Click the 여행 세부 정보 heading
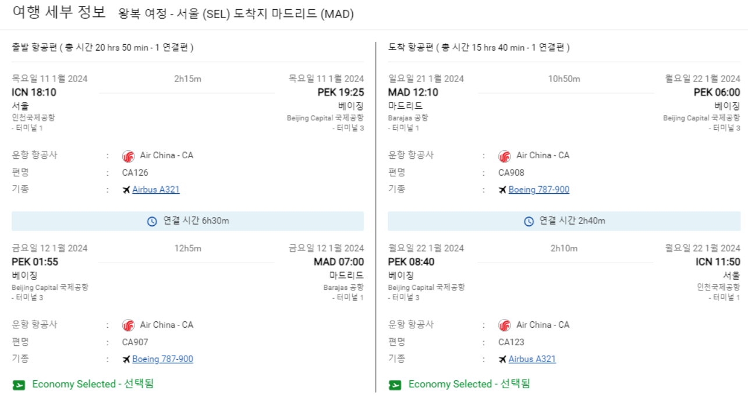The width and height of the screenshot is (748, 397). click(59, 13)
